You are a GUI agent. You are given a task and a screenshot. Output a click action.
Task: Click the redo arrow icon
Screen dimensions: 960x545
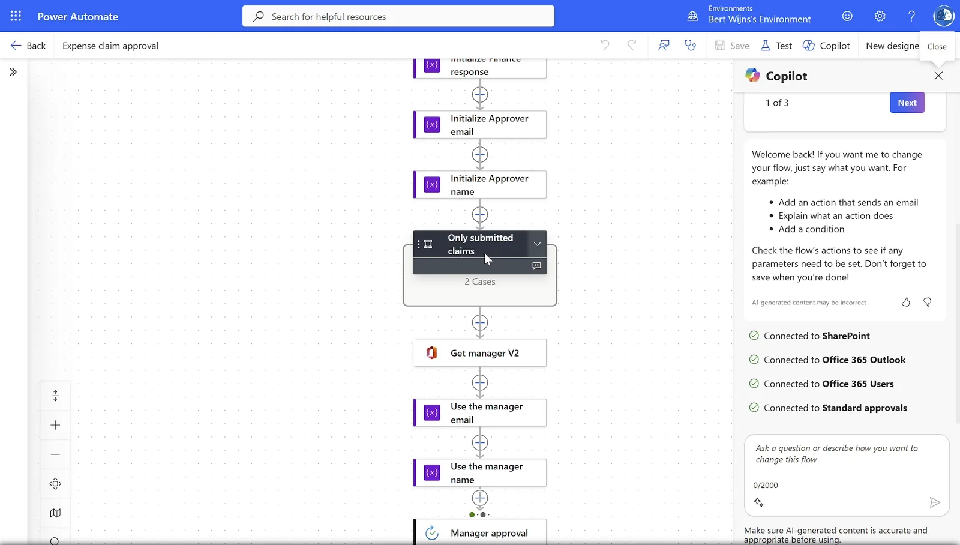point(631,45)
